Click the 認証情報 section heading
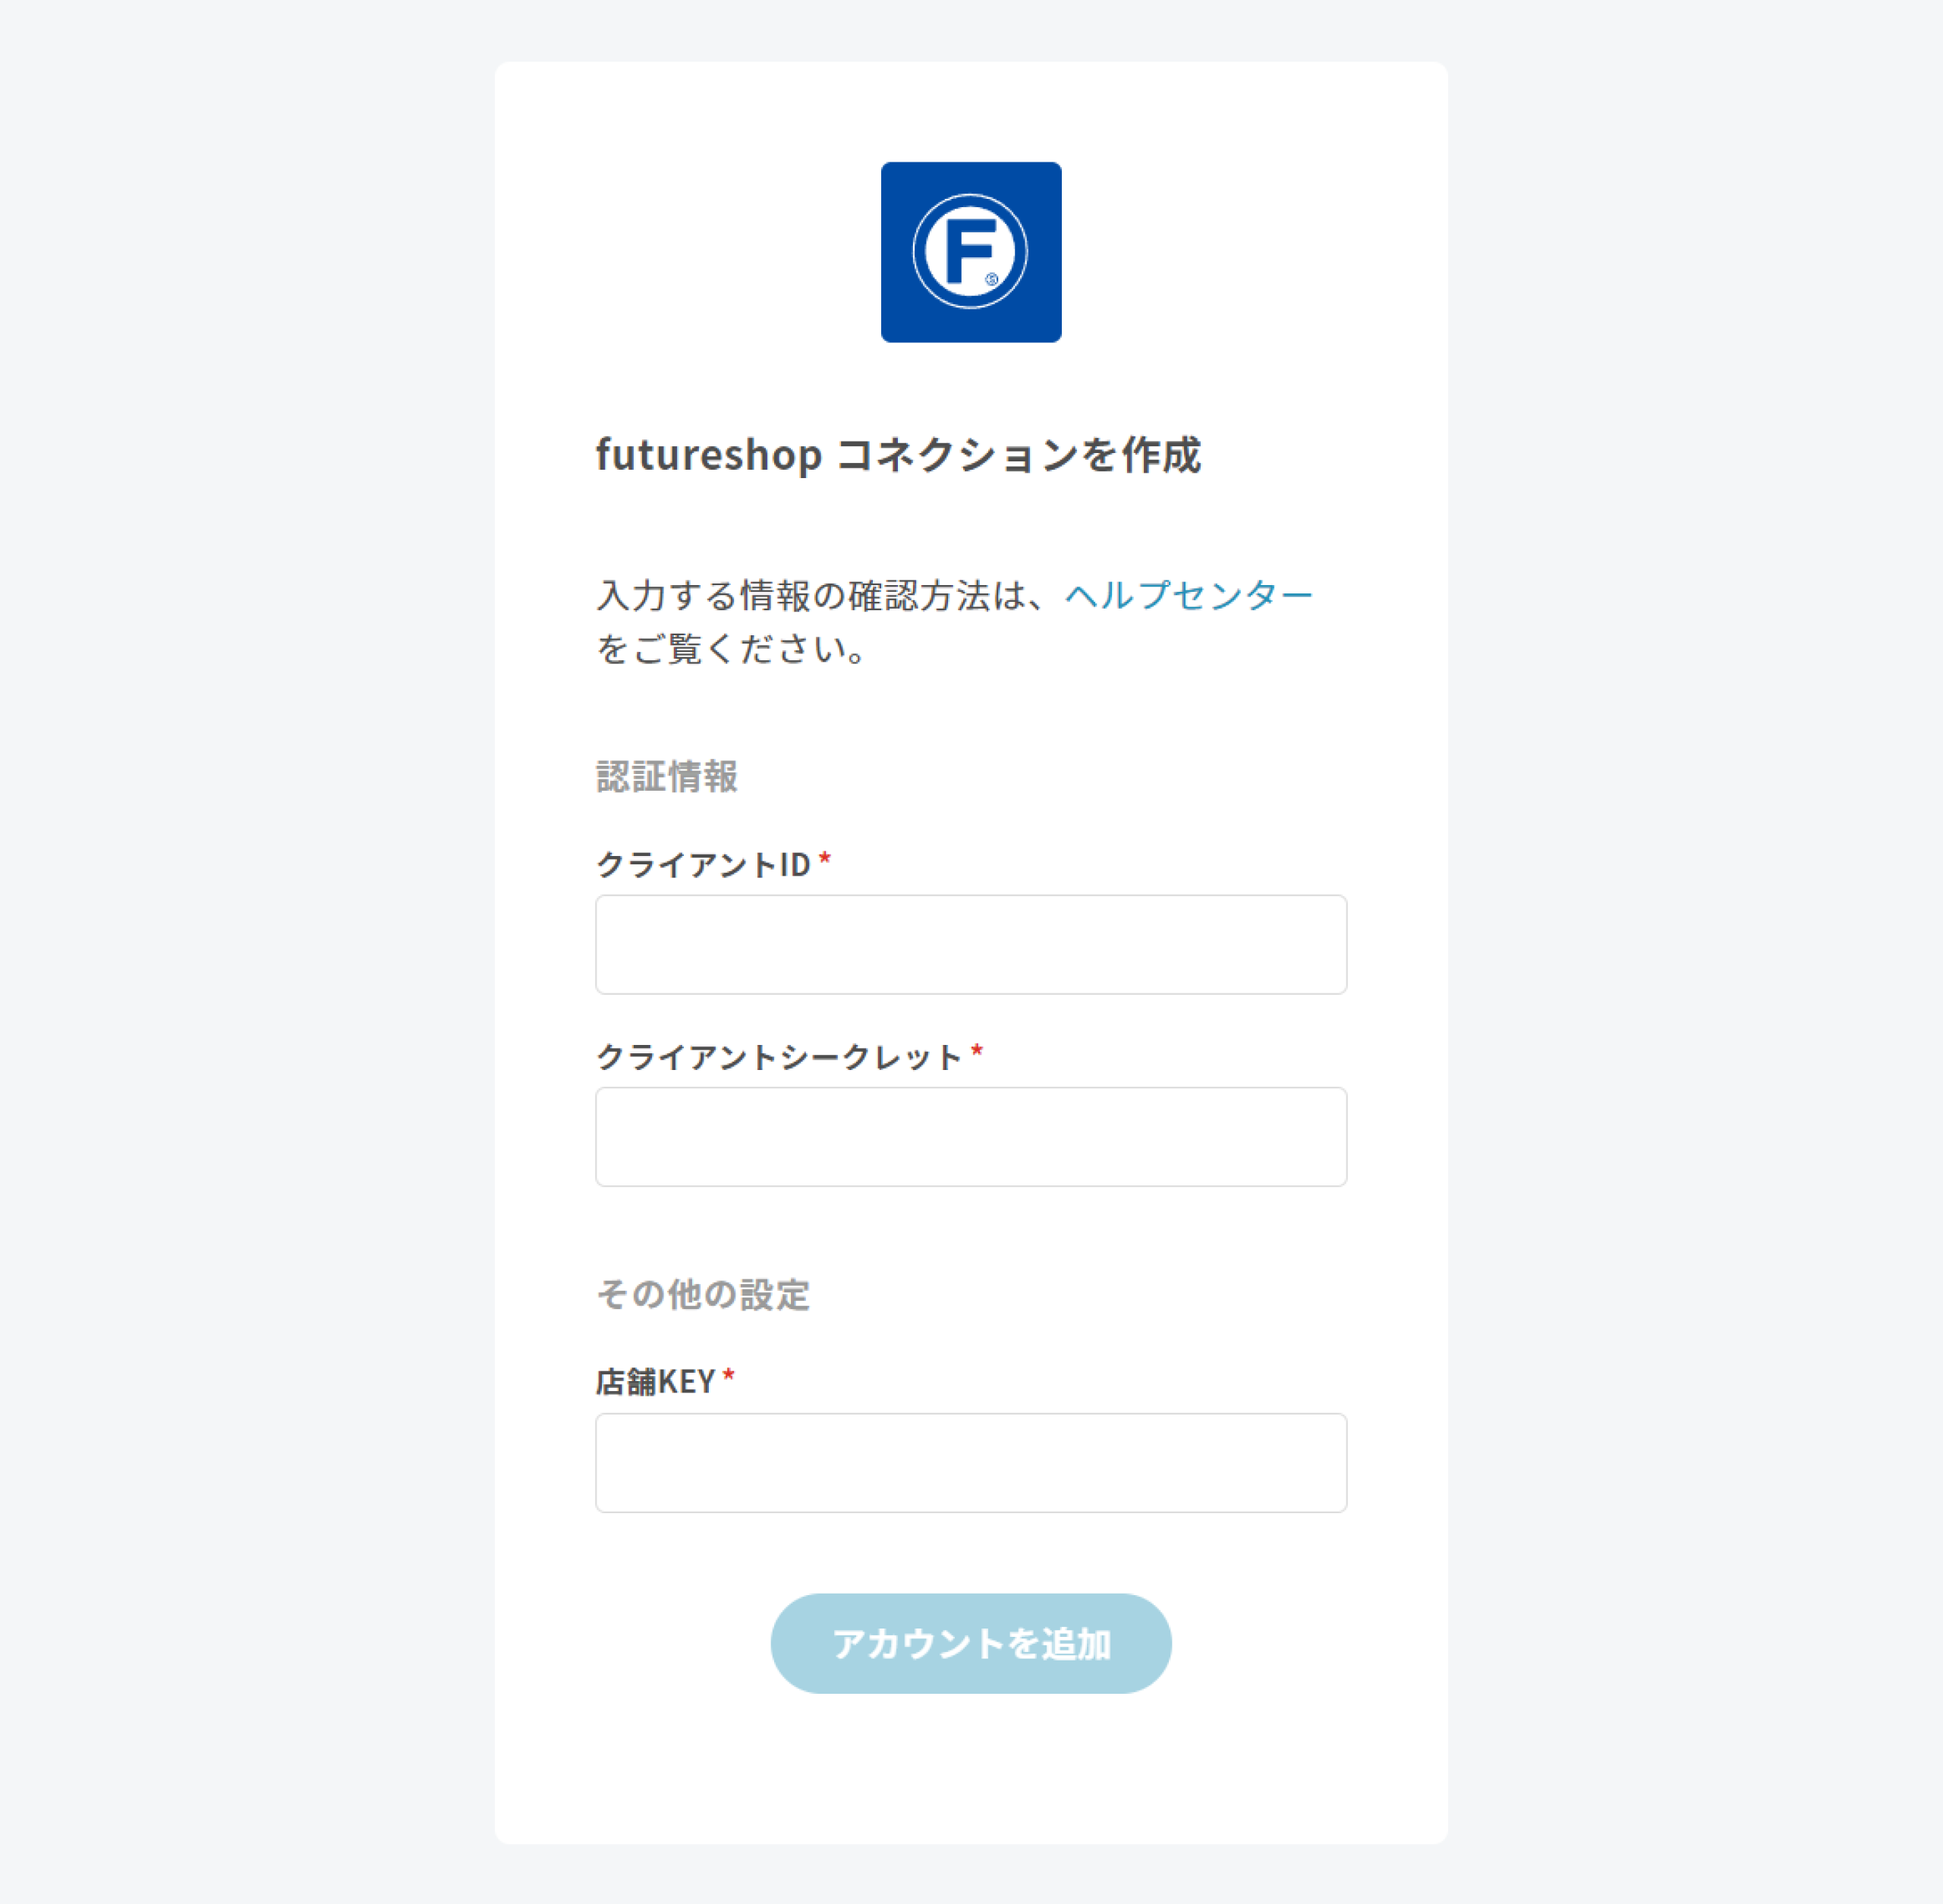This screenshot has height=1904, width=1943. point(667,777)
